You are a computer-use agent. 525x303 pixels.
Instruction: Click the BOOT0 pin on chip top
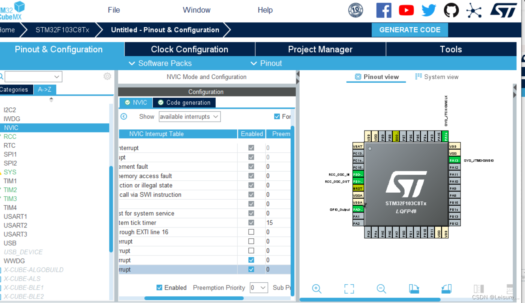pyautogui.click(x=397, y=136)
